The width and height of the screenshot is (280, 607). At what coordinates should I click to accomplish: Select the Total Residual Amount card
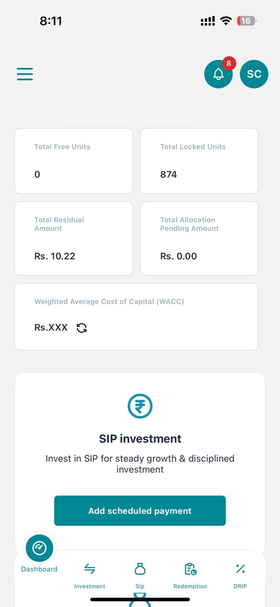click(74, 238)
